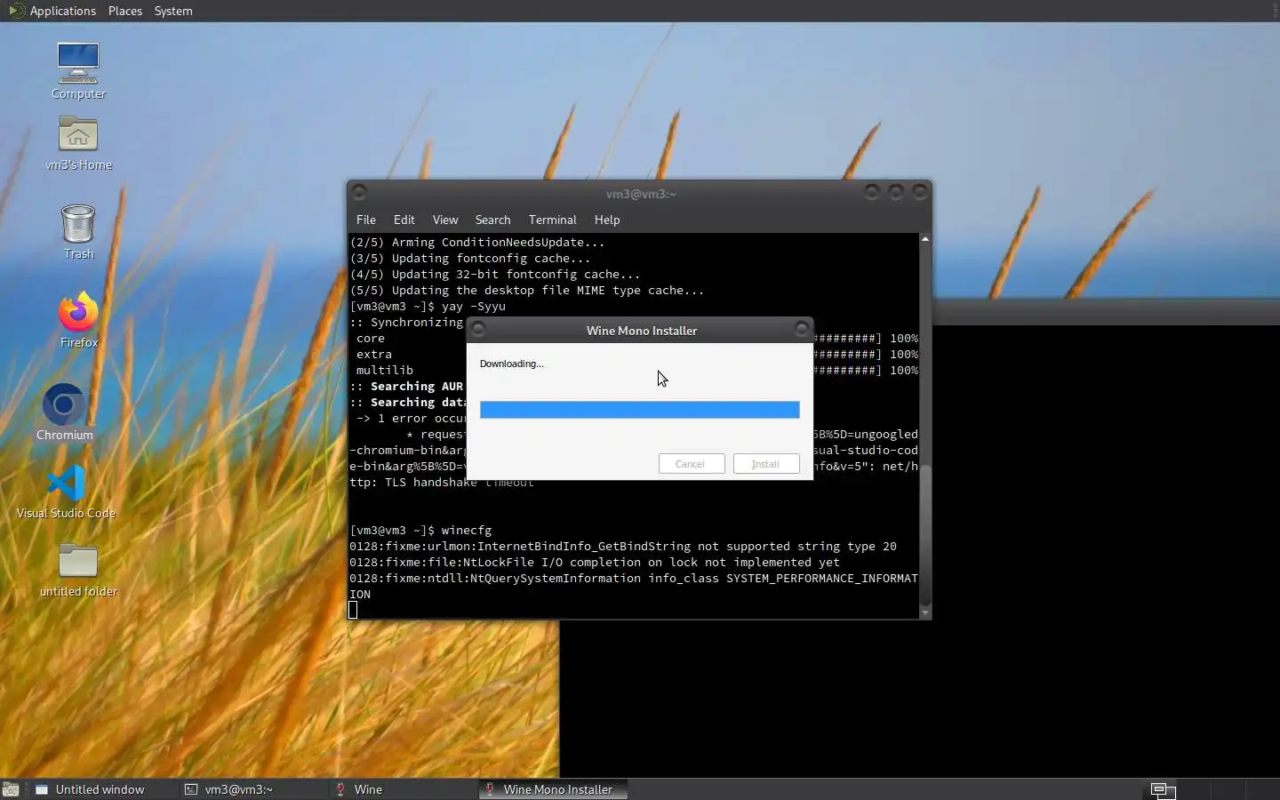Open the terminal Search menu

tap(492, 220)
